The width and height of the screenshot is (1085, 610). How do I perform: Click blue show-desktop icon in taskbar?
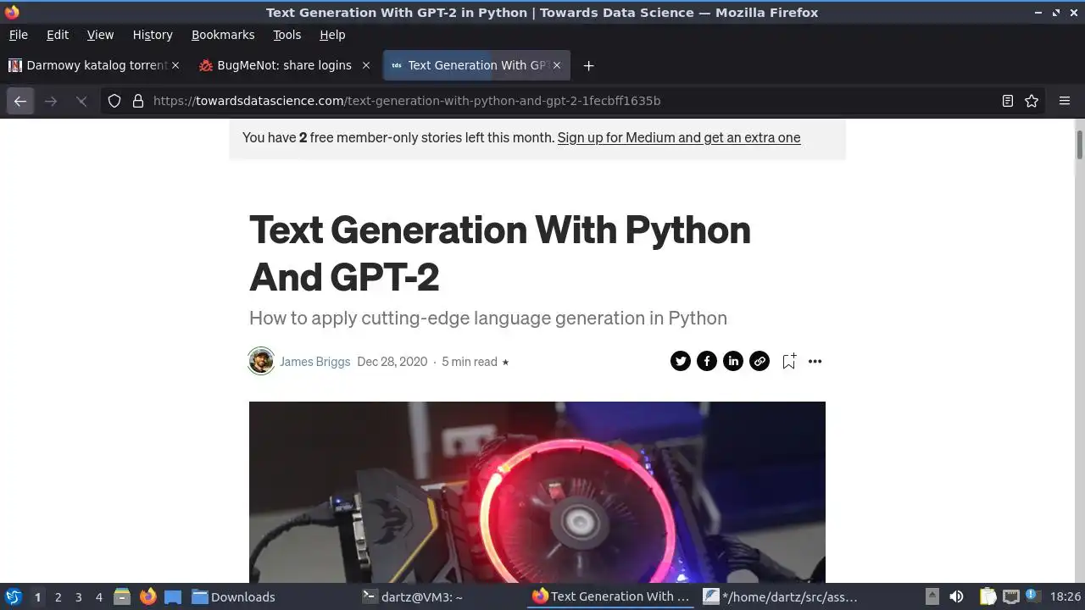(x=173, y=596)
